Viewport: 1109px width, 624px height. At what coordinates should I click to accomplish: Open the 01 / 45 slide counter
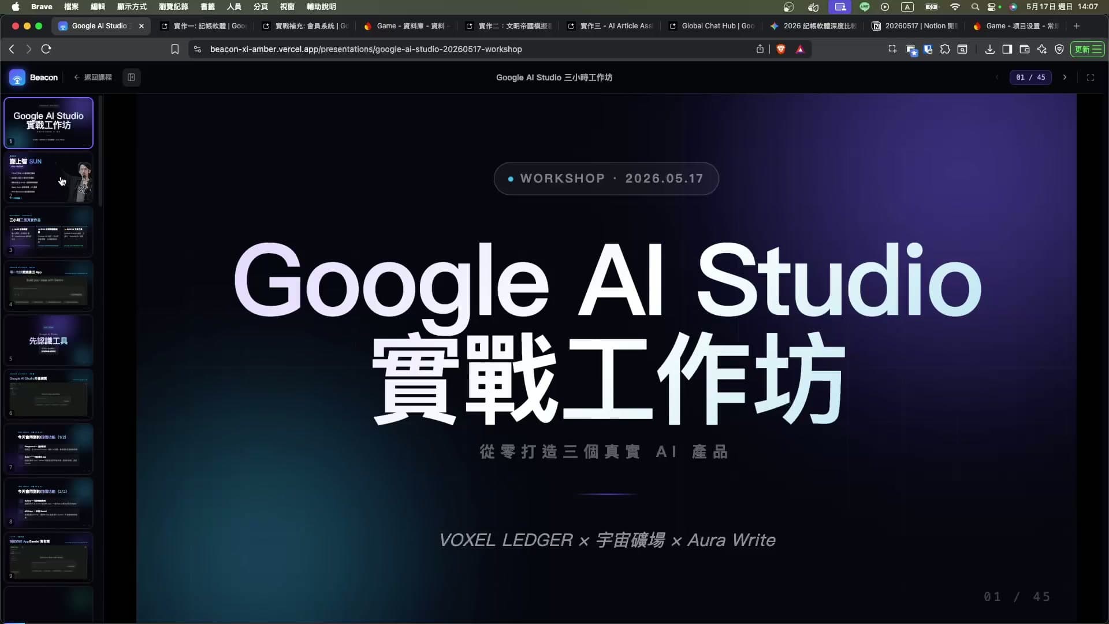click(1030, 77)
